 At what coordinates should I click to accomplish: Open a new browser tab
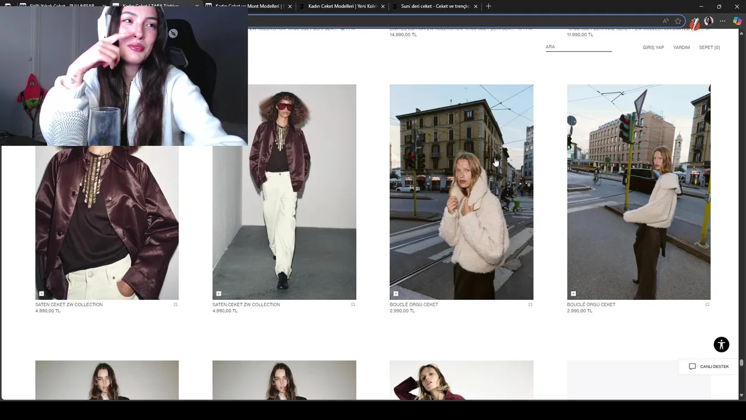(x=488, y=6)
